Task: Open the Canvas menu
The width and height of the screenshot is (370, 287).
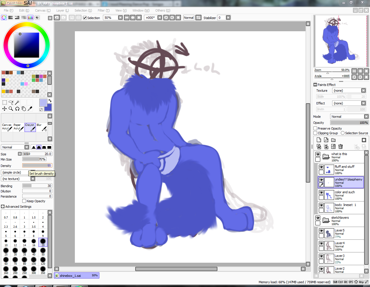Action: [43, 10]
